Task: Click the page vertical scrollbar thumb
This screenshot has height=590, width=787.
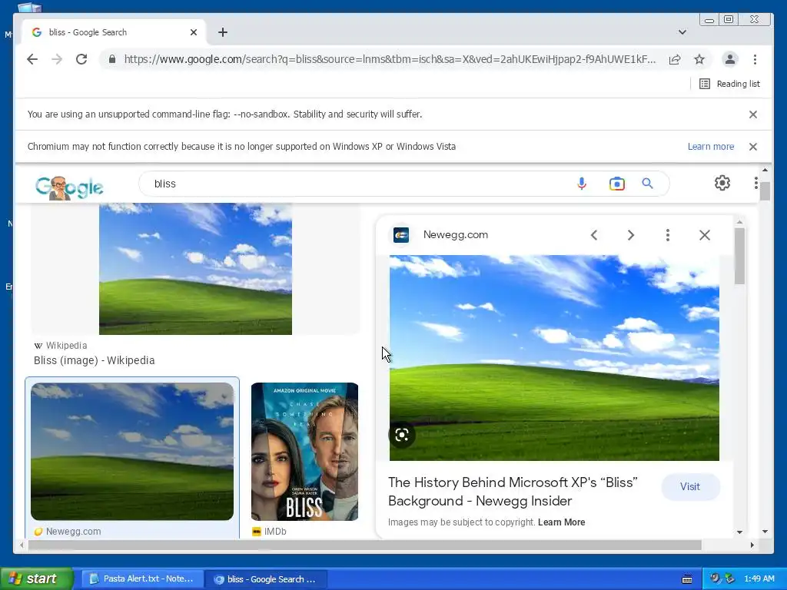Action: [x=765, y=191]
